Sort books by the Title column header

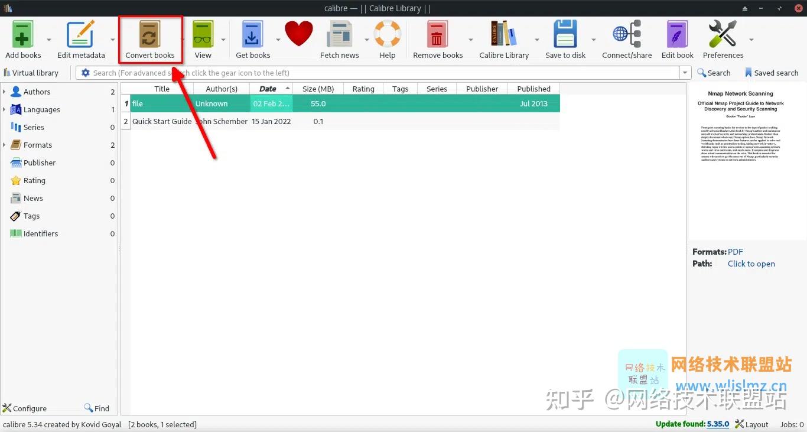[x=162, y=89]
